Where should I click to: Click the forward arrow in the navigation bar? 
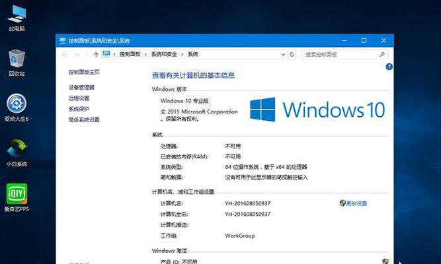77,55
